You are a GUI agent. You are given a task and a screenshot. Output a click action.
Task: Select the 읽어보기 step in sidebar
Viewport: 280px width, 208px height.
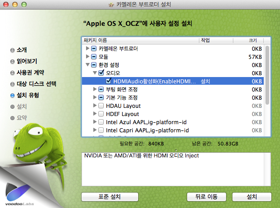[27, 61]
